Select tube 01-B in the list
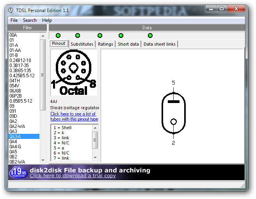The width and height of the screenshot is (256, 199). (24, 55)
